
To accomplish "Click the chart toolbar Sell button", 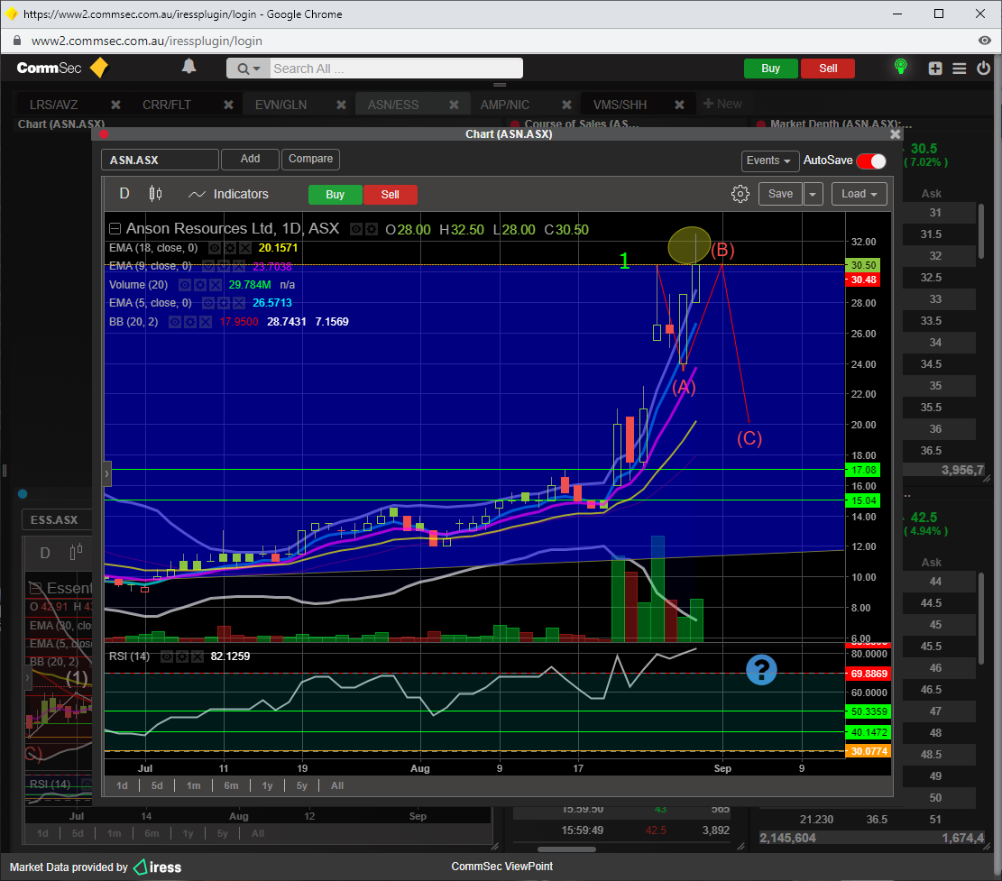I will pos(391,195).
